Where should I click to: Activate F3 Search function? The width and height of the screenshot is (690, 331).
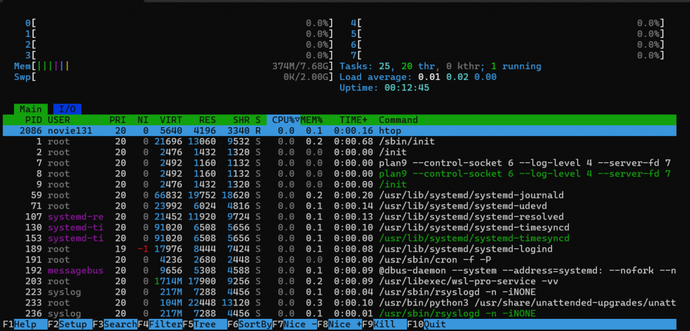tap(115, 324)
